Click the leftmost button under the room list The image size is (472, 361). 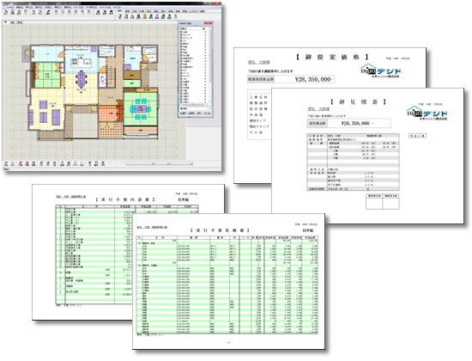click(183, 113)
